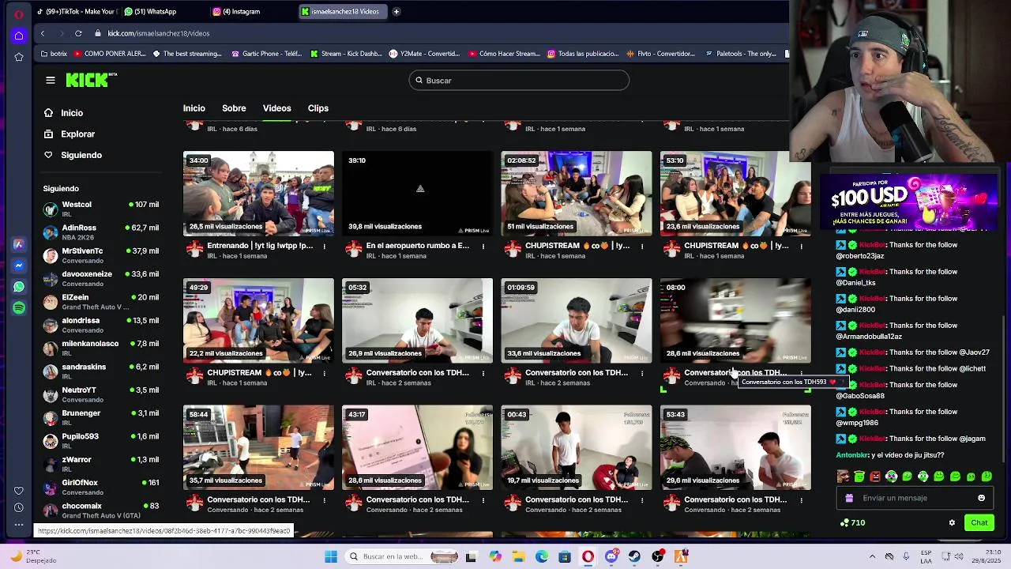This screenshot has width=1011, height=569.
Task: Click the browser address bar URL
Action: tap(159, 33)
